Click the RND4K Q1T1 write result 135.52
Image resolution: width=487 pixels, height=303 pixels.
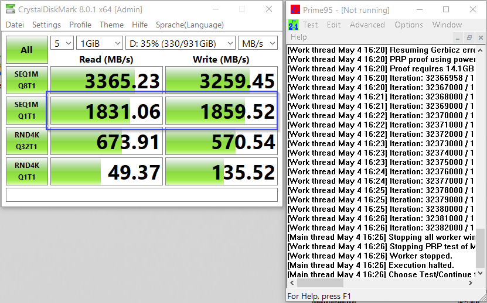[222, 171]
